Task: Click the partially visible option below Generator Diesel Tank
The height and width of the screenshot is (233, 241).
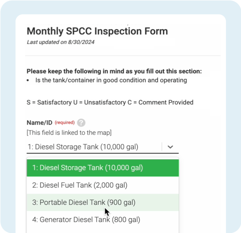Action: [102, 231]
